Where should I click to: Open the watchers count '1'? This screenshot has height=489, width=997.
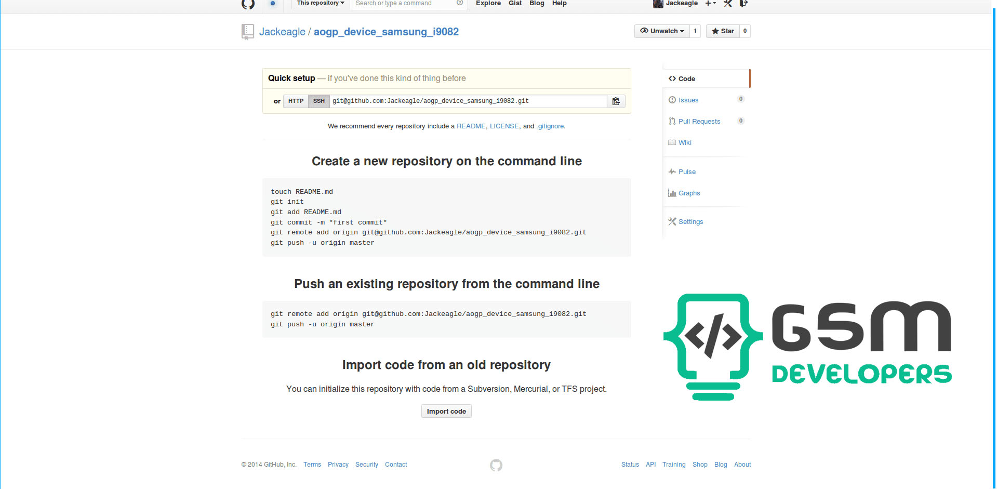pyautogui.click(x=695, y=31)
